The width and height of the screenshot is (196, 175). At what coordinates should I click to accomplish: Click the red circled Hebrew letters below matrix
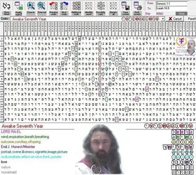tap(169, 126)
